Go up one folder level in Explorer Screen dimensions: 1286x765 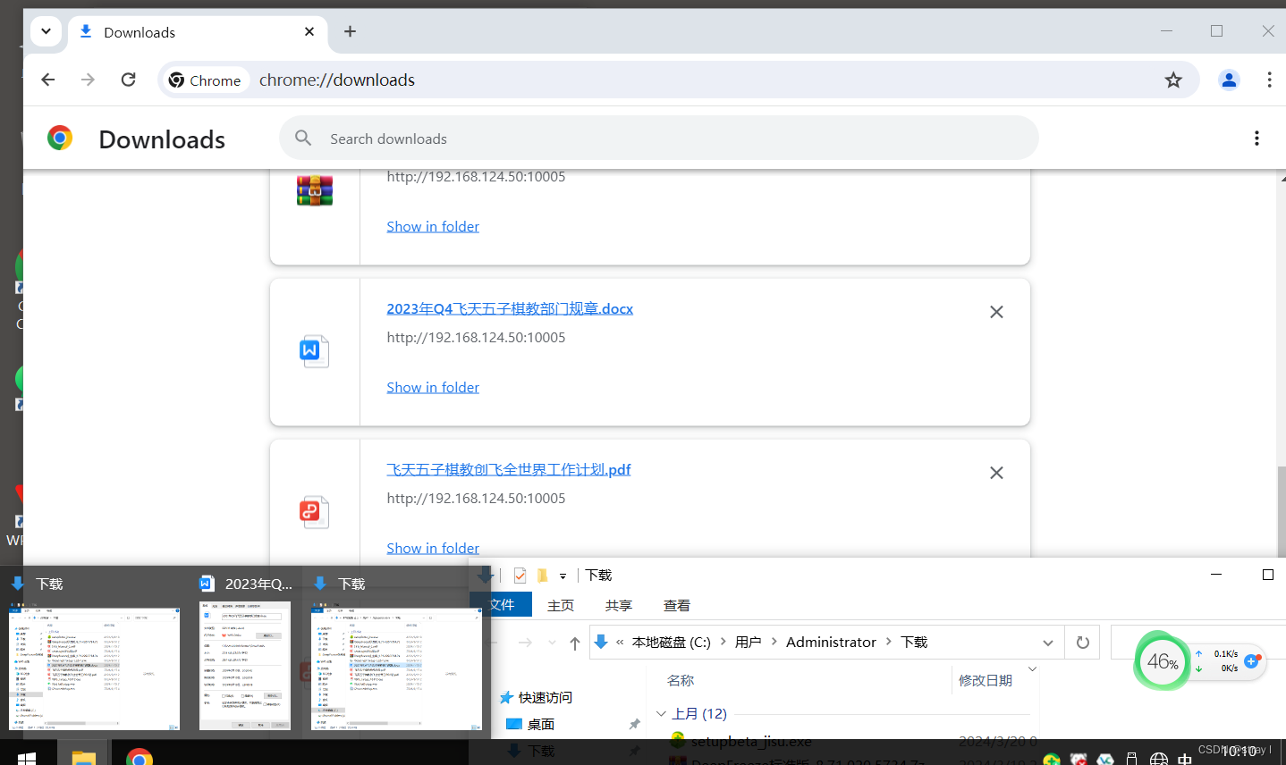[574, 643]
